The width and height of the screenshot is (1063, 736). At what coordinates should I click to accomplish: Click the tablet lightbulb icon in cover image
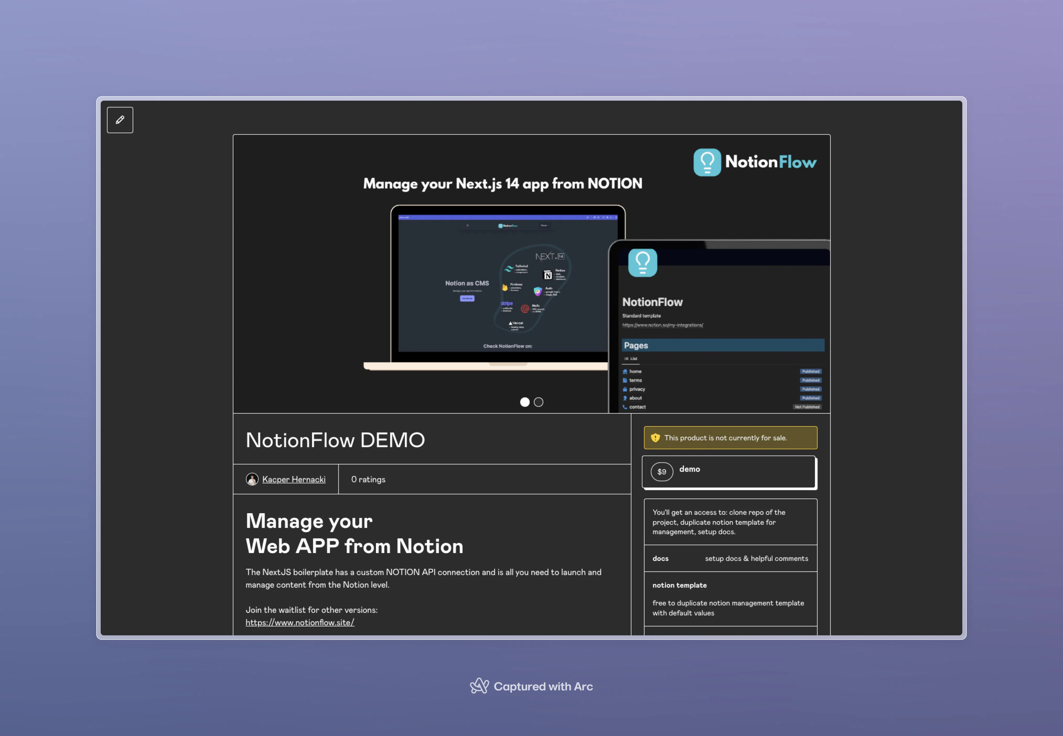[x=643, y=263]
